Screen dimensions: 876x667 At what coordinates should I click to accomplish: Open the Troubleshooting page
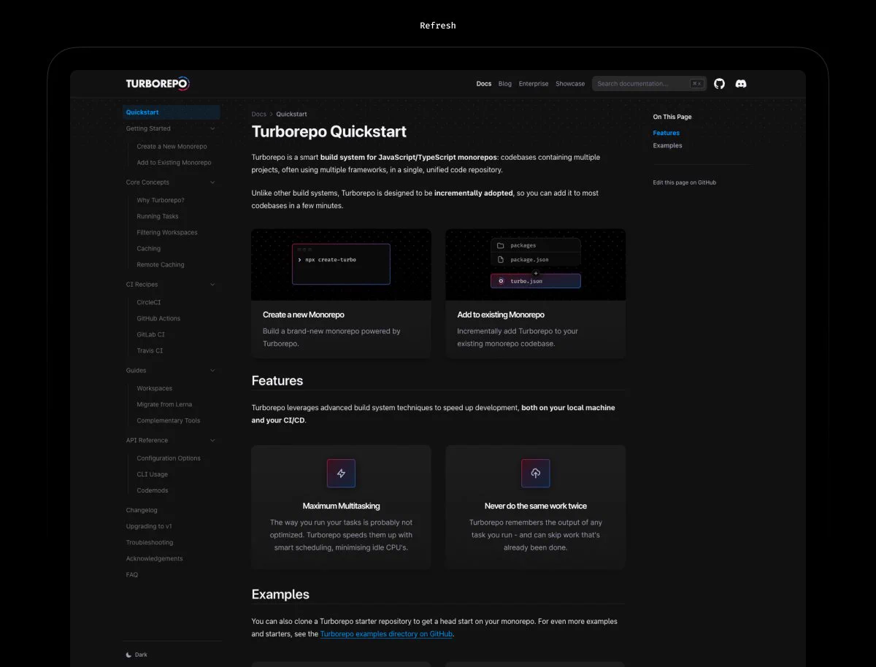[x=150, y=543]
